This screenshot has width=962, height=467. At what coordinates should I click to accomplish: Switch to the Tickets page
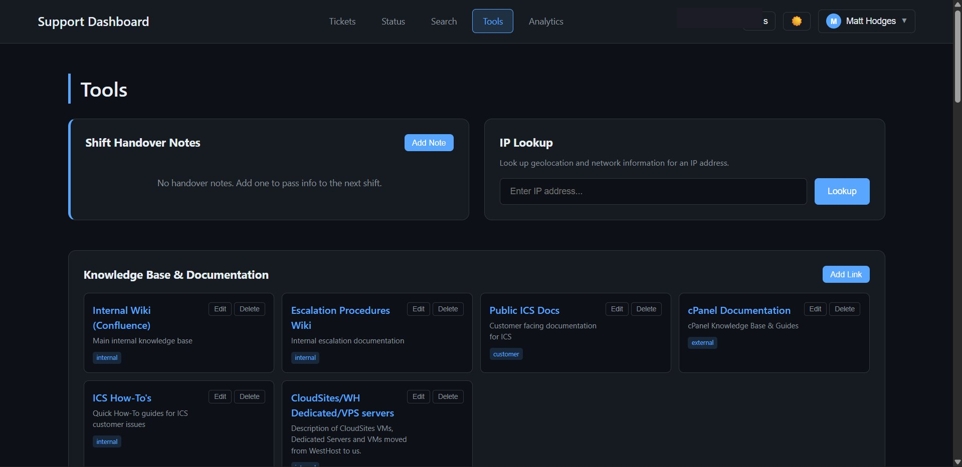pyautogui.click(x=342, y=21)
